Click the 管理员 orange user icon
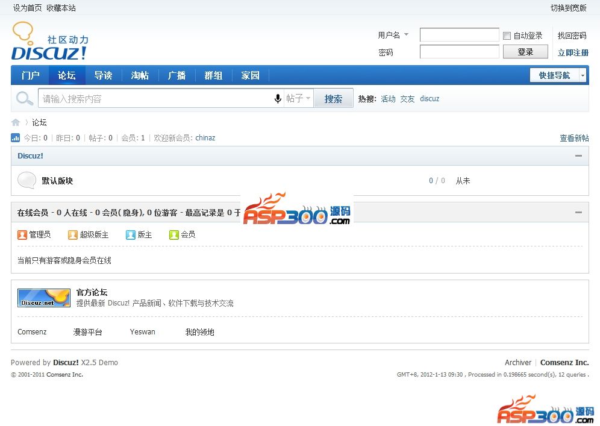The height and width of the screenshot is (426, 600). 22,234
